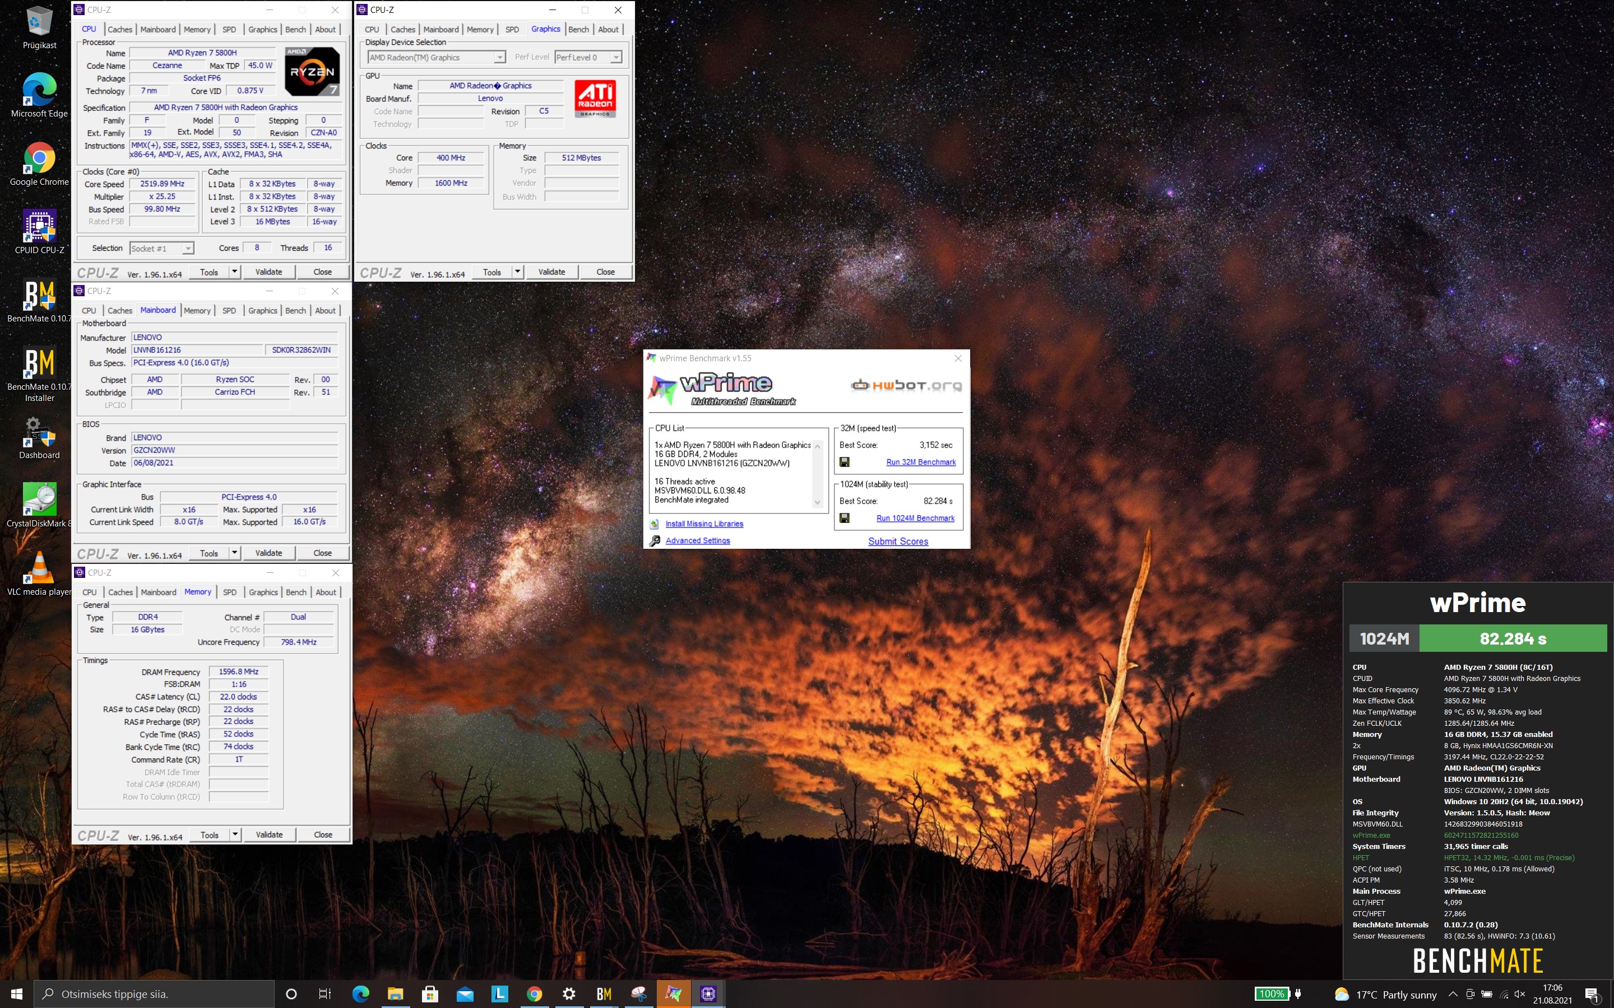1614x1008 pixels.
Task: Click Submit Scores link in wPrime
Action: (898, 542)
